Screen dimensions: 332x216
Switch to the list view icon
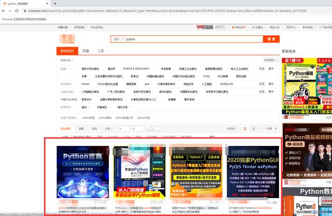pos(253,129)
